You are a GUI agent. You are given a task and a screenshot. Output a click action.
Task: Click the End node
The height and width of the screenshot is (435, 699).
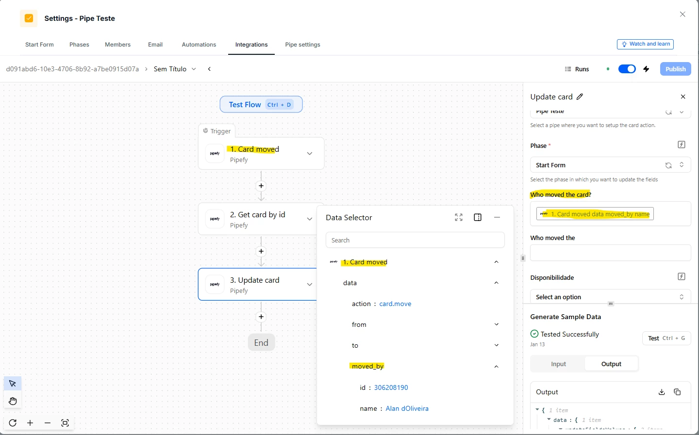click(x=261, y=342)
